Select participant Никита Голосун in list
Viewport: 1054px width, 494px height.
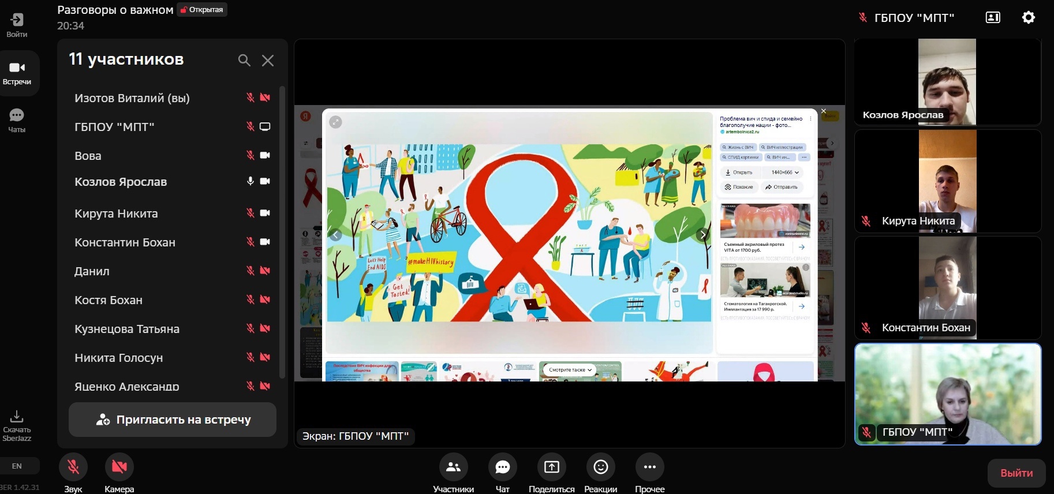tap(119, 358)
